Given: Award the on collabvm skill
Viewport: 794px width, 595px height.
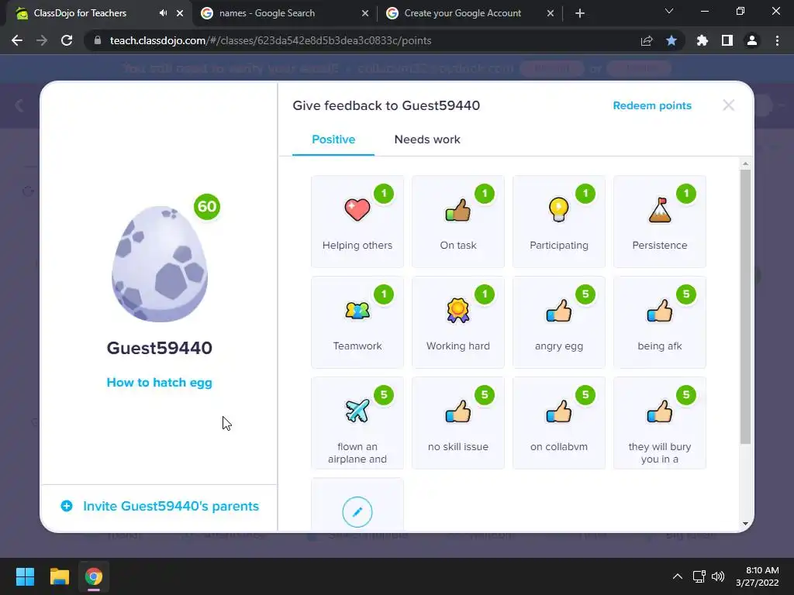Looking at the screenshot, I should point(558,423).
